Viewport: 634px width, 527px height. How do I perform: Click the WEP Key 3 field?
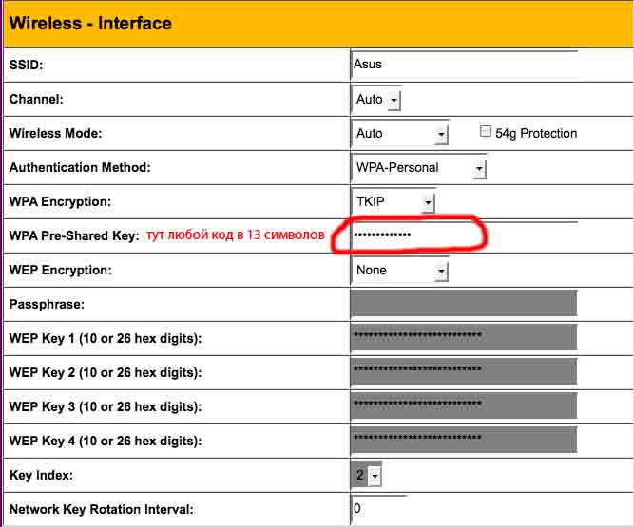pyautogui.click(x=464, y=405)
